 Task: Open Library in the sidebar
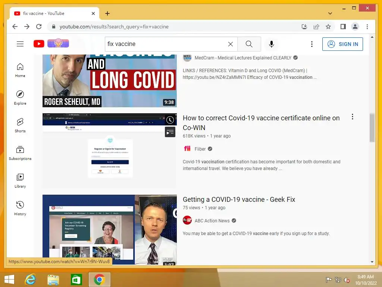[x=20, y=180]
